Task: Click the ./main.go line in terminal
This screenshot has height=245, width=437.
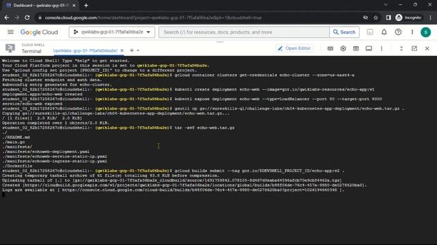Action: (14, 142)
